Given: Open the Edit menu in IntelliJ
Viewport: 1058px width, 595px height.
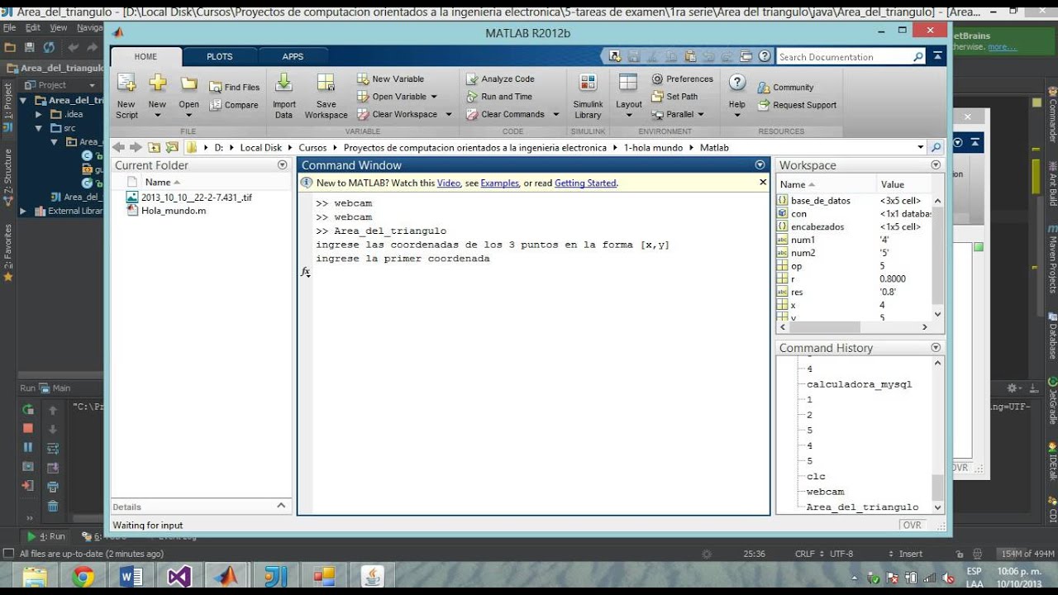Looking at the screenshot, I should tap(33, 27).
